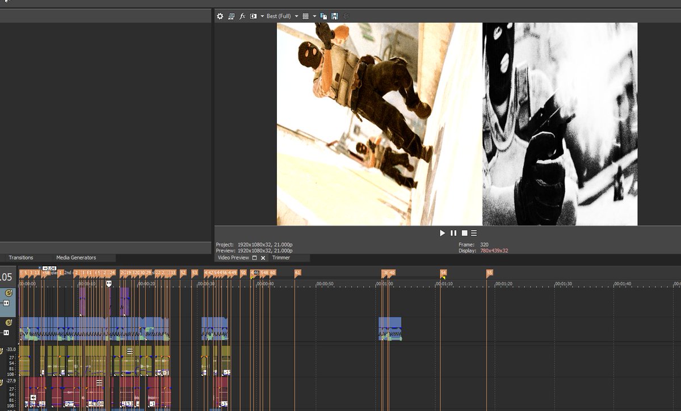Click Preview 1920x1080x32, 21.000p text
The height and width of the screenshot is (411, 681).
click(265, 250)
